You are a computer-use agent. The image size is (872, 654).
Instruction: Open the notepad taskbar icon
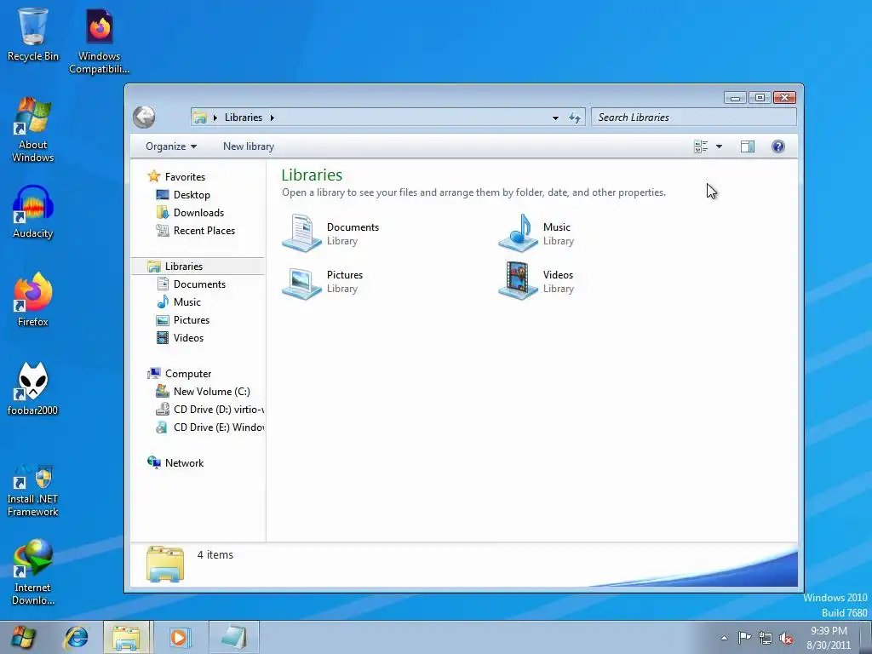233,637
